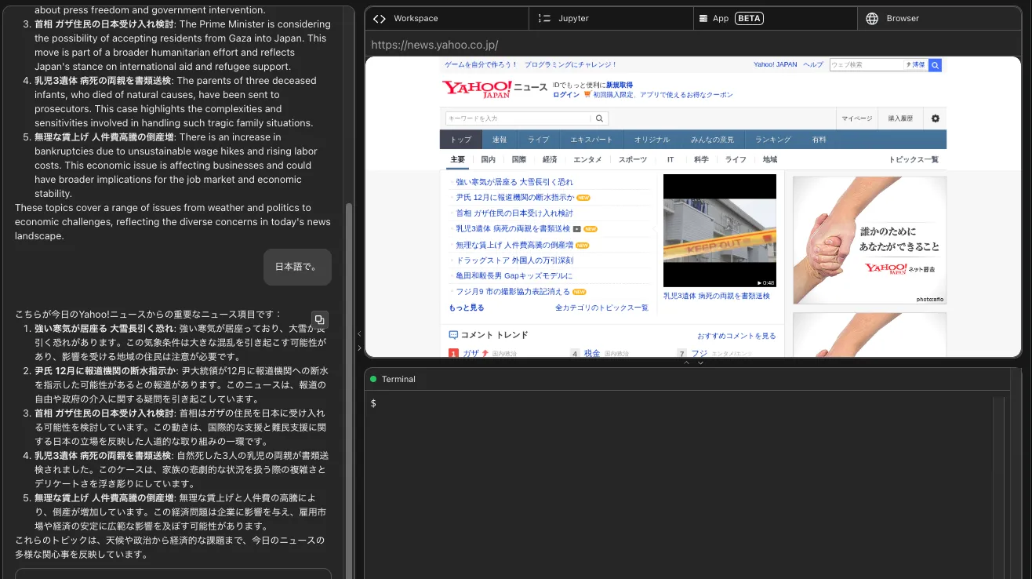Click the Yahoo settings gear icon
The image size is (1032, 579).
tap(935, 118)
